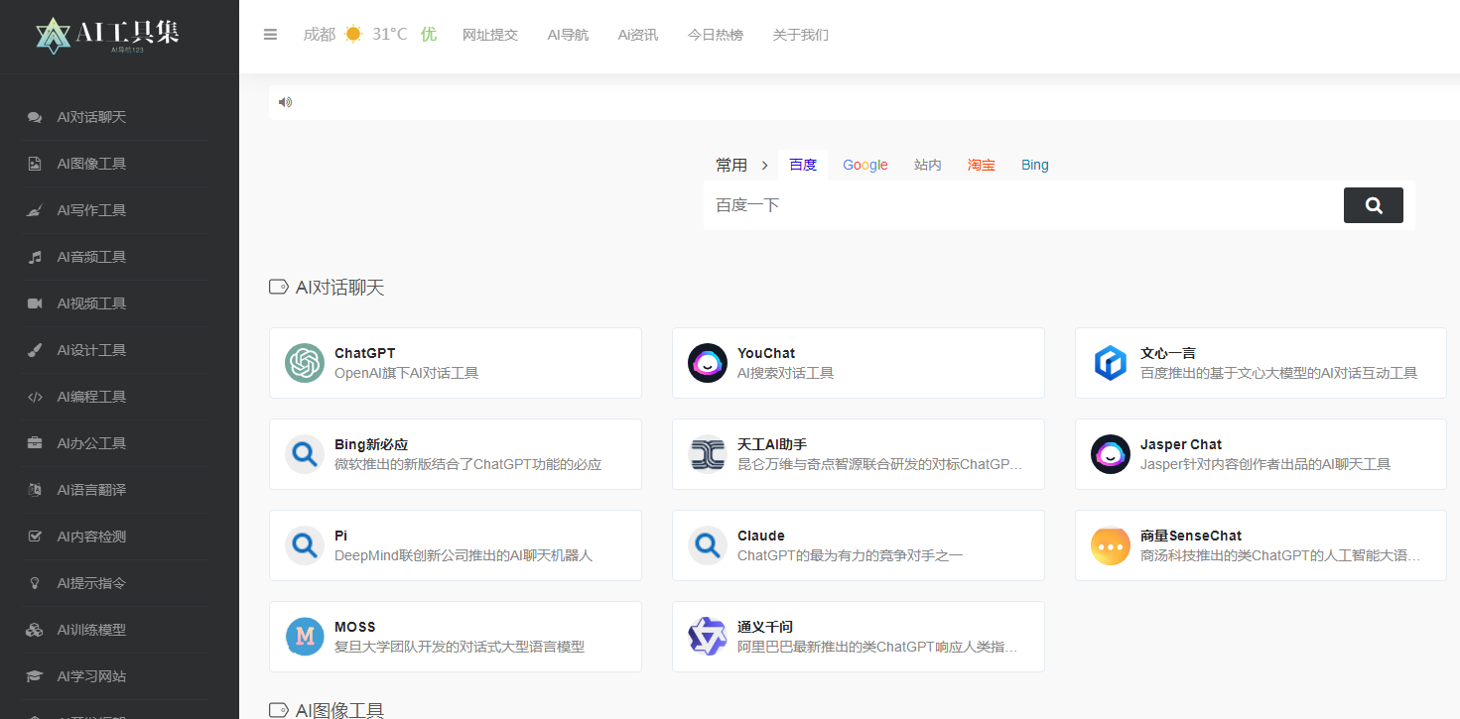The image size is (1460, 719).
Task: Open the ChatGPT logo icon card
Action: (305, 363)
